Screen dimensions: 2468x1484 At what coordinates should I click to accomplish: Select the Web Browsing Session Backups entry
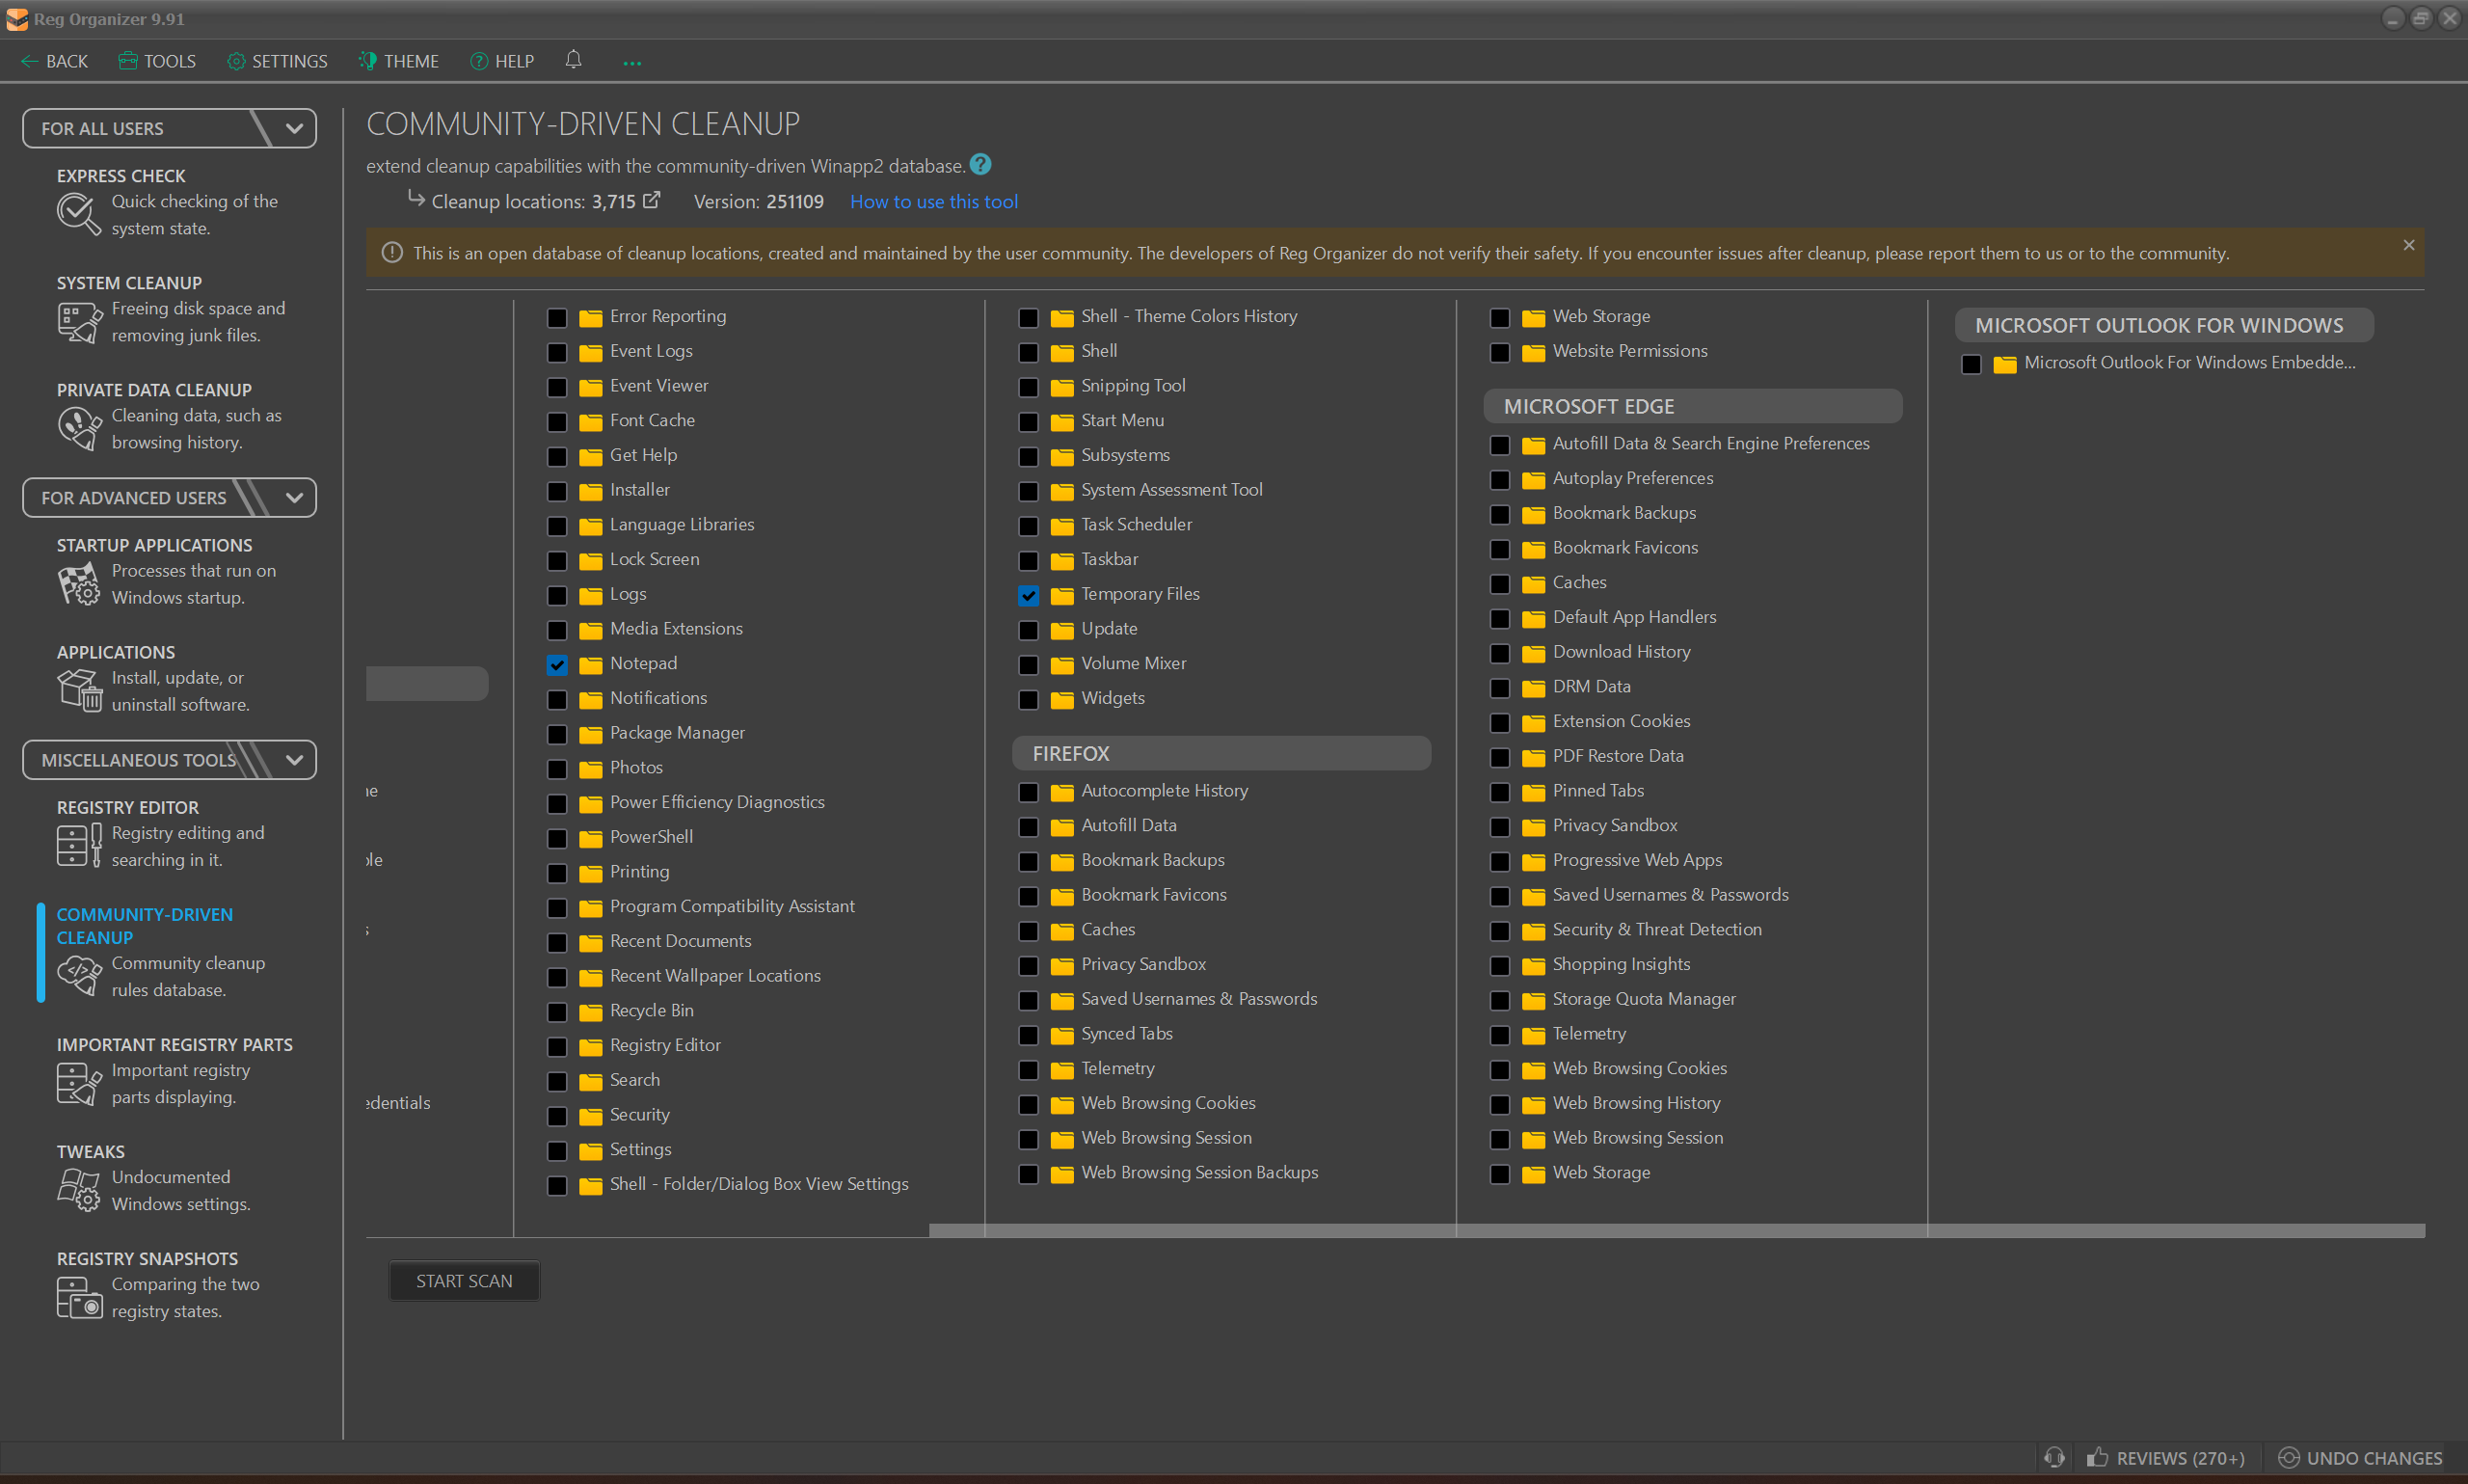(1199, 1172)
